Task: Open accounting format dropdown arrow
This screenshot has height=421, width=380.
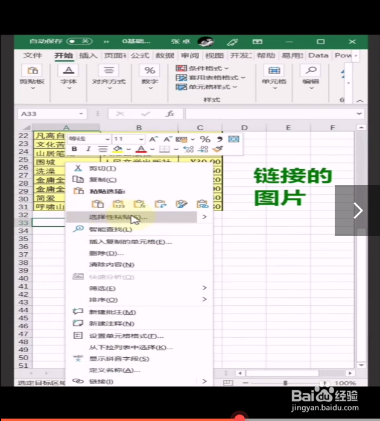Action: pos(193,139)
